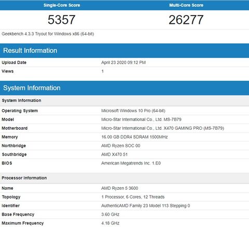Click the Southbridge label
This screenshot has height=227, width=249.
(14, 155)
